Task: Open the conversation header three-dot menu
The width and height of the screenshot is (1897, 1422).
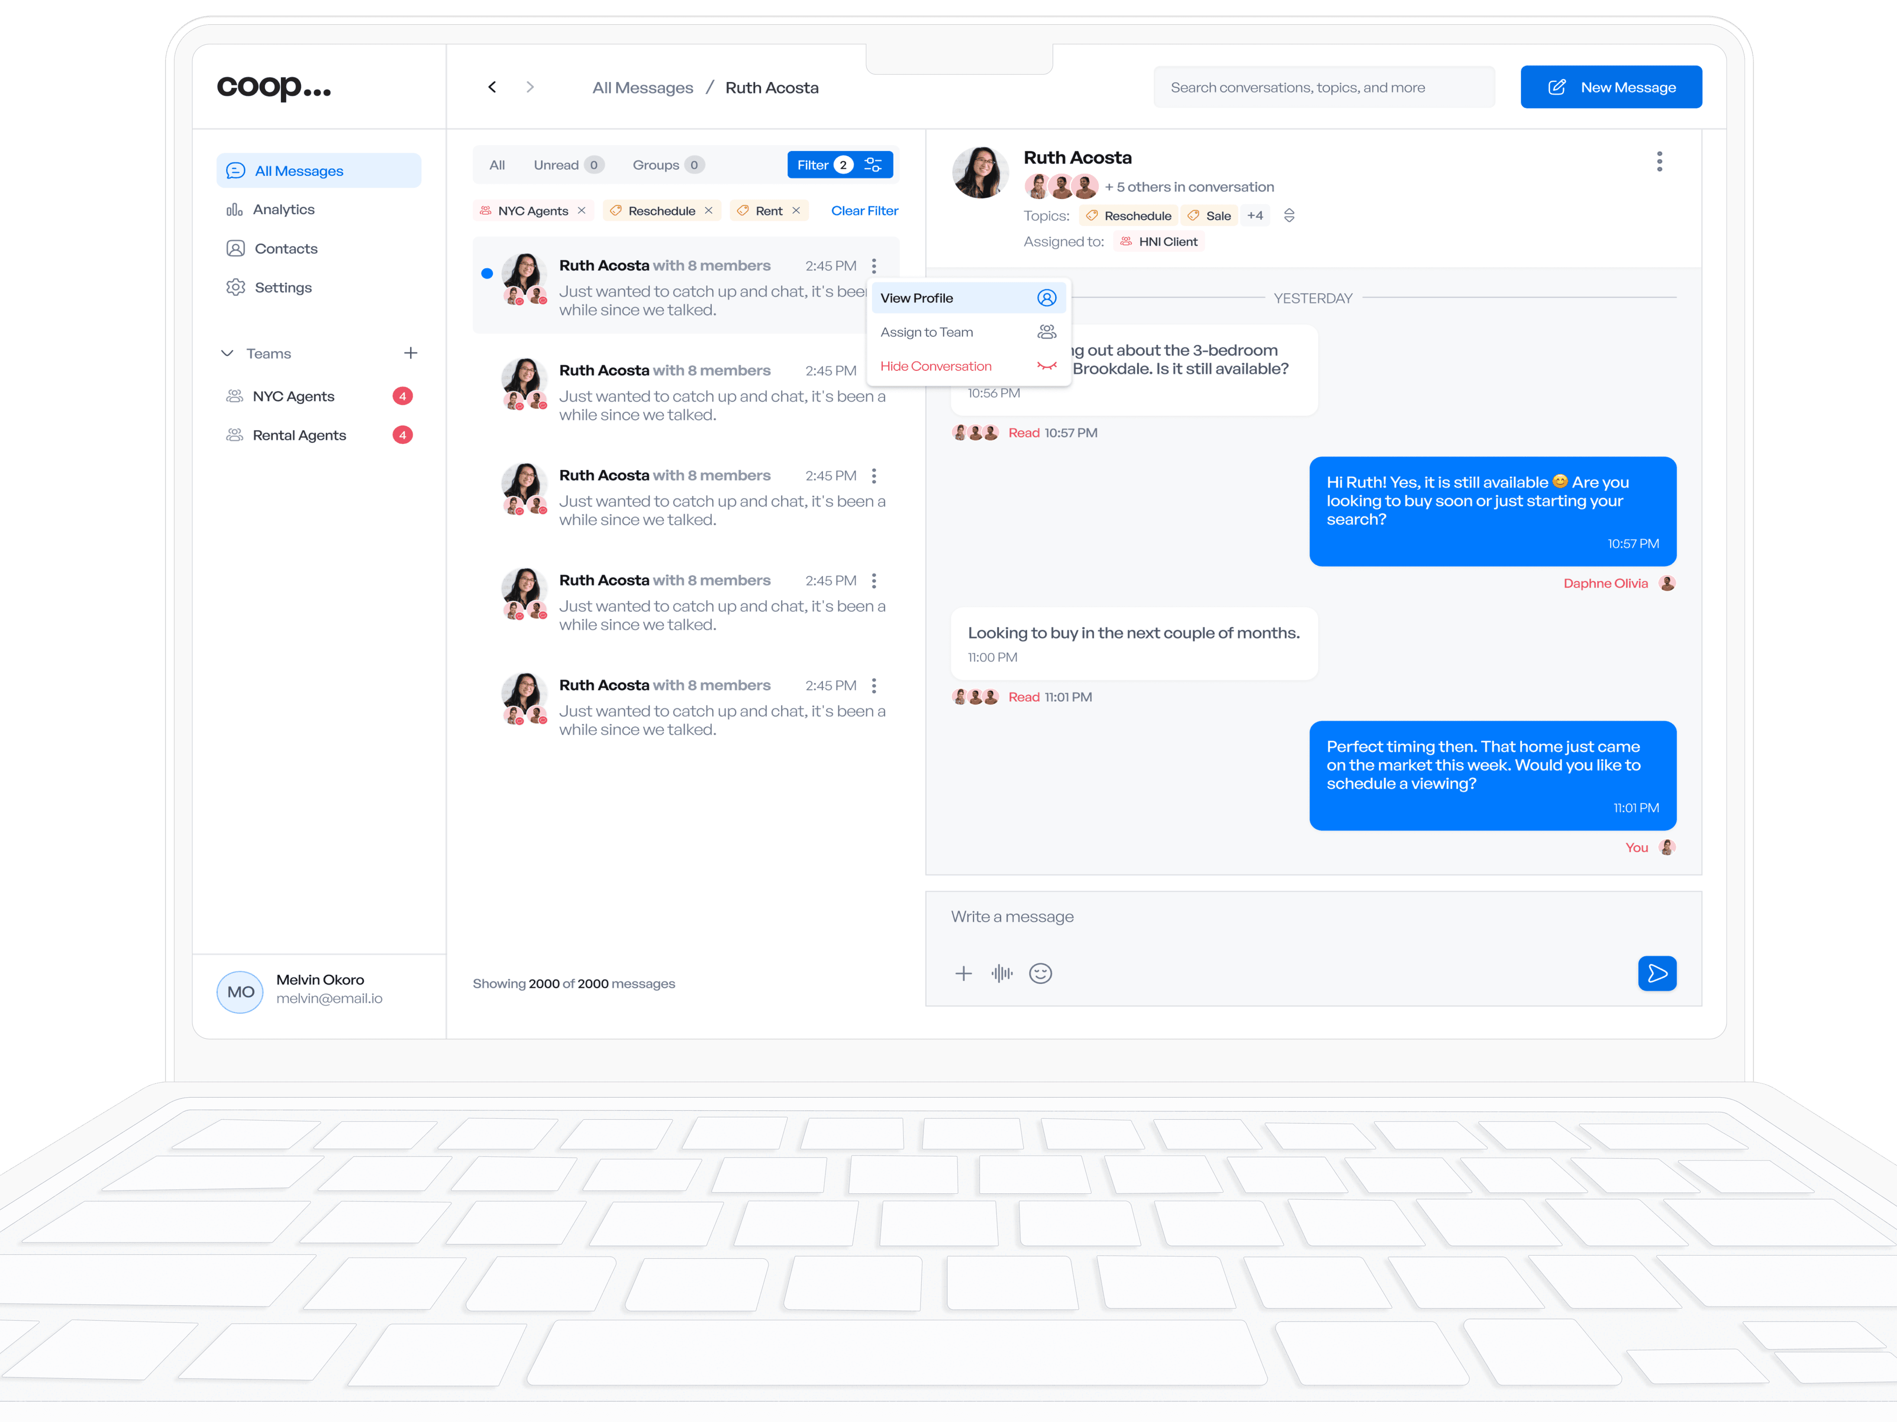Action: (1658, 161)
